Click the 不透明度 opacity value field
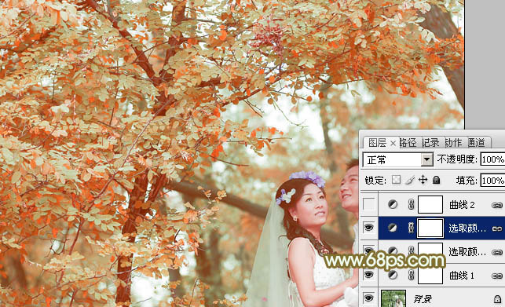This screenshot has width=505, height=307. click(492, 159)
